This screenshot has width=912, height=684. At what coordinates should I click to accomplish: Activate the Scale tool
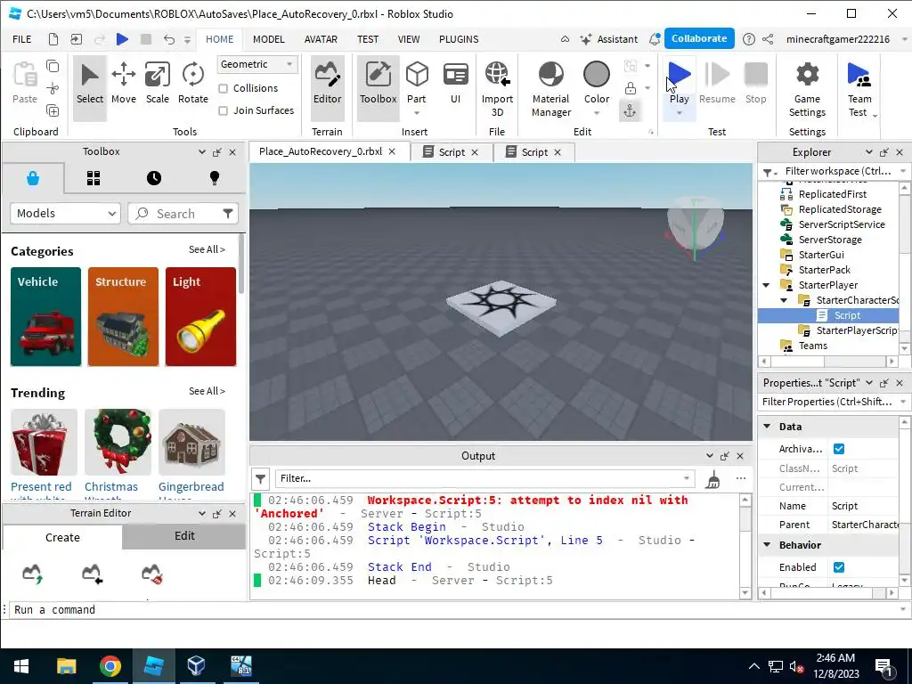[157, 85]
